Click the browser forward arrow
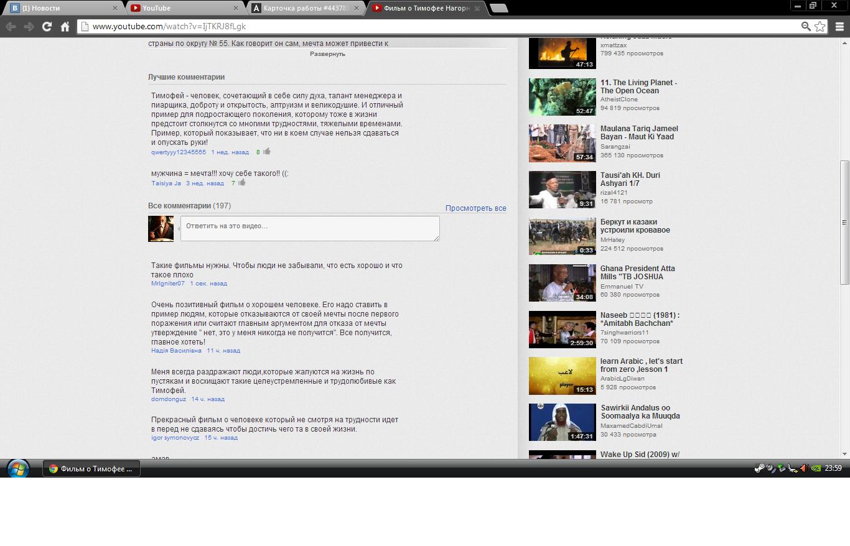This screenshot has width=850, height=546. coord(29,26)
